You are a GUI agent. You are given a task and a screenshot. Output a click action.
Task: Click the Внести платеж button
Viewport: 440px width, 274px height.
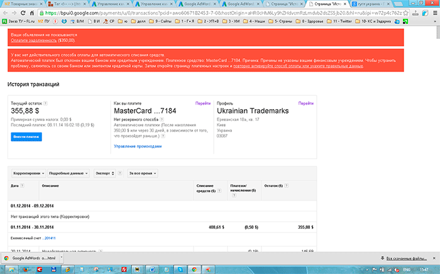click(26, 137)
